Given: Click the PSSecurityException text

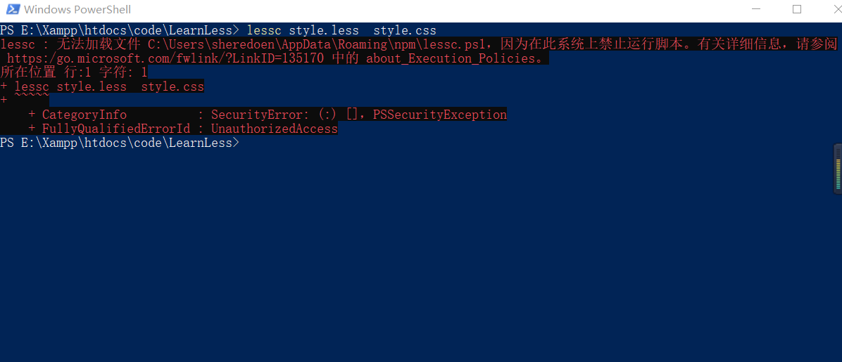Looking at the screenshot, I should point(440,115).
